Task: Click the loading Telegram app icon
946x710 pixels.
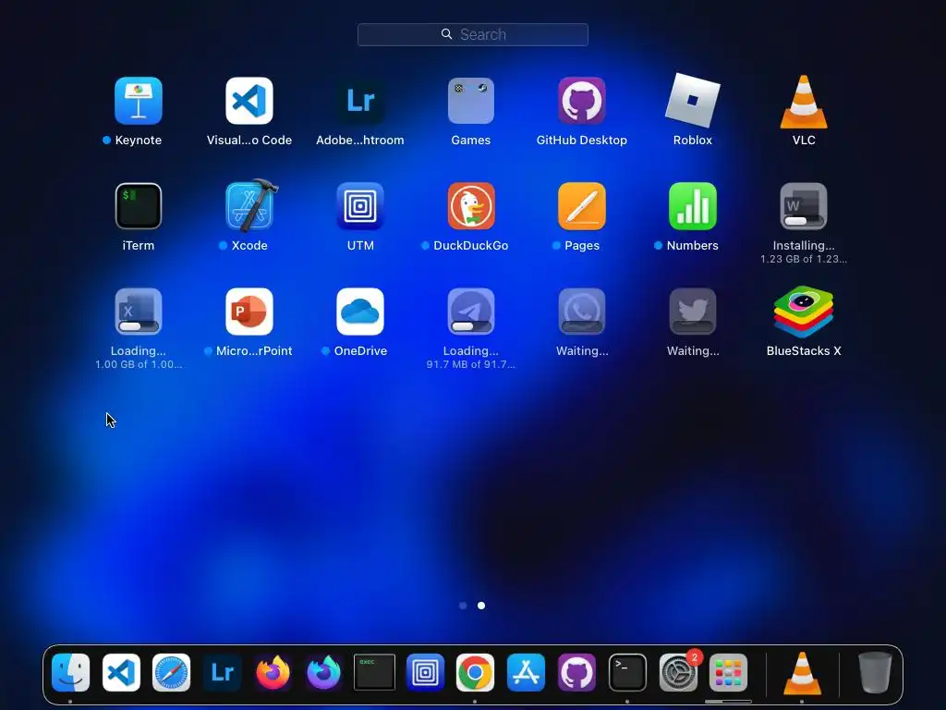Action: (x=470, y=312)
